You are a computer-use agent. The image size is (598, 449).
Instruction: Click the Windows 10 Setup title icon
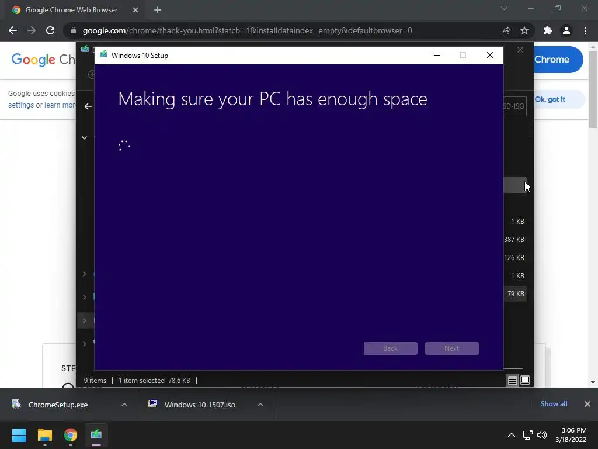click(104, 54)
